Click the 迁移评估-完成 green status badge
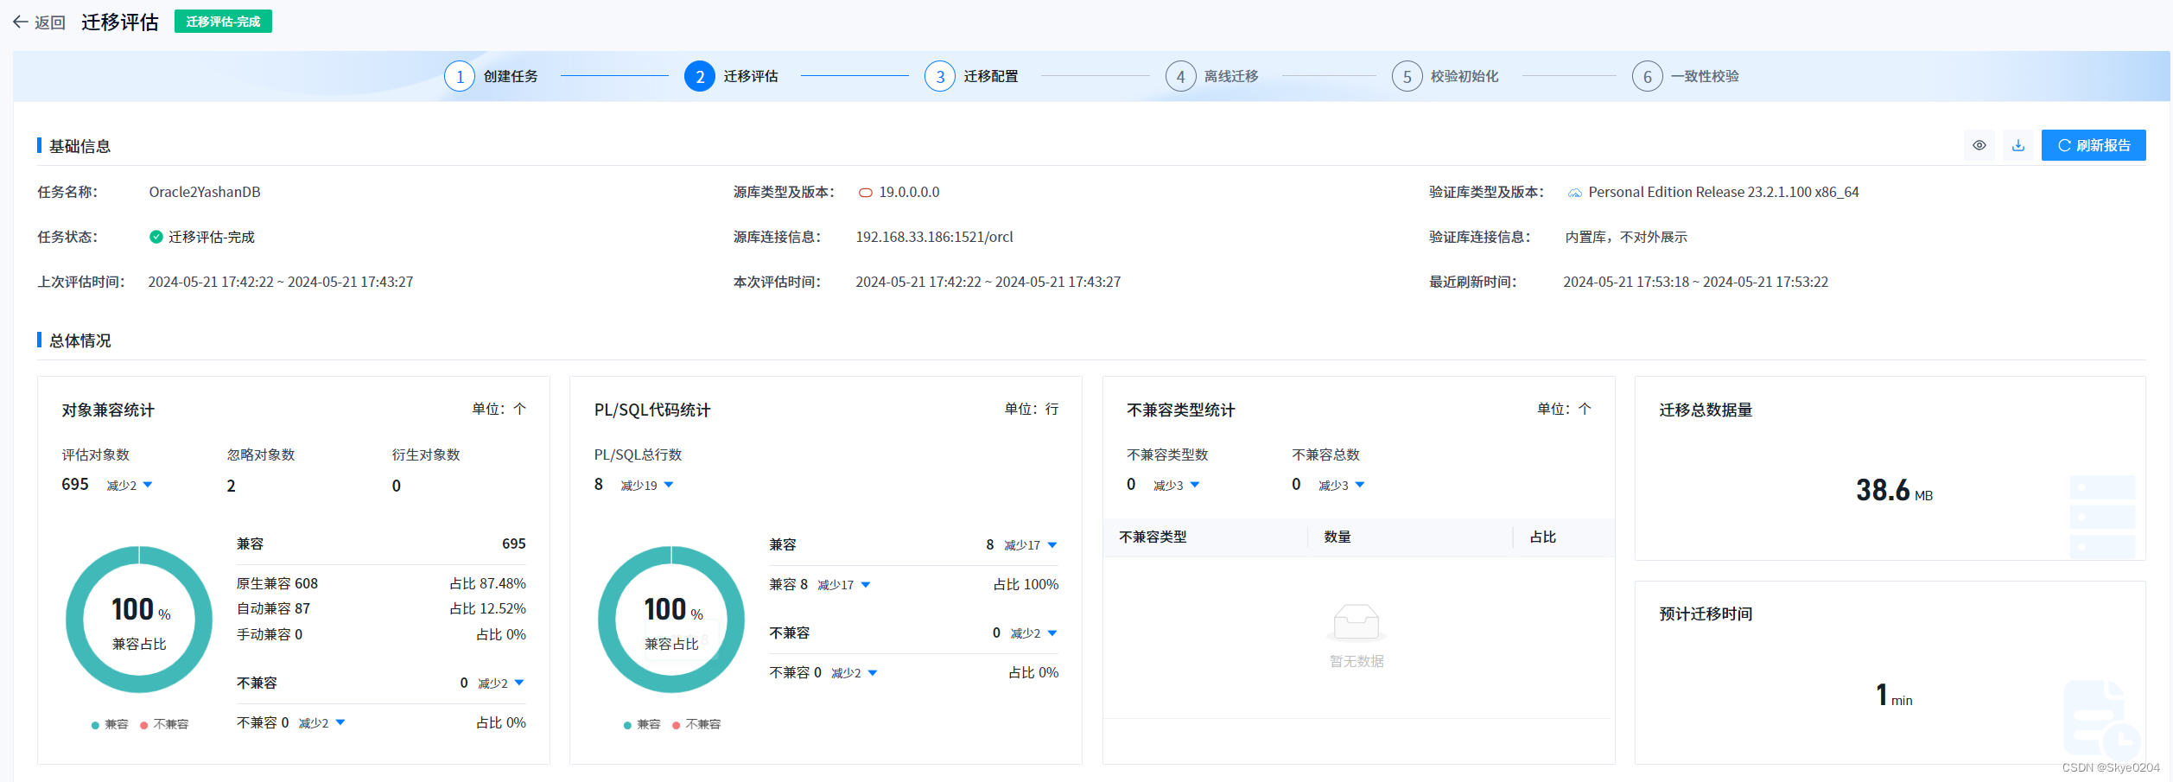 point(223,21)
